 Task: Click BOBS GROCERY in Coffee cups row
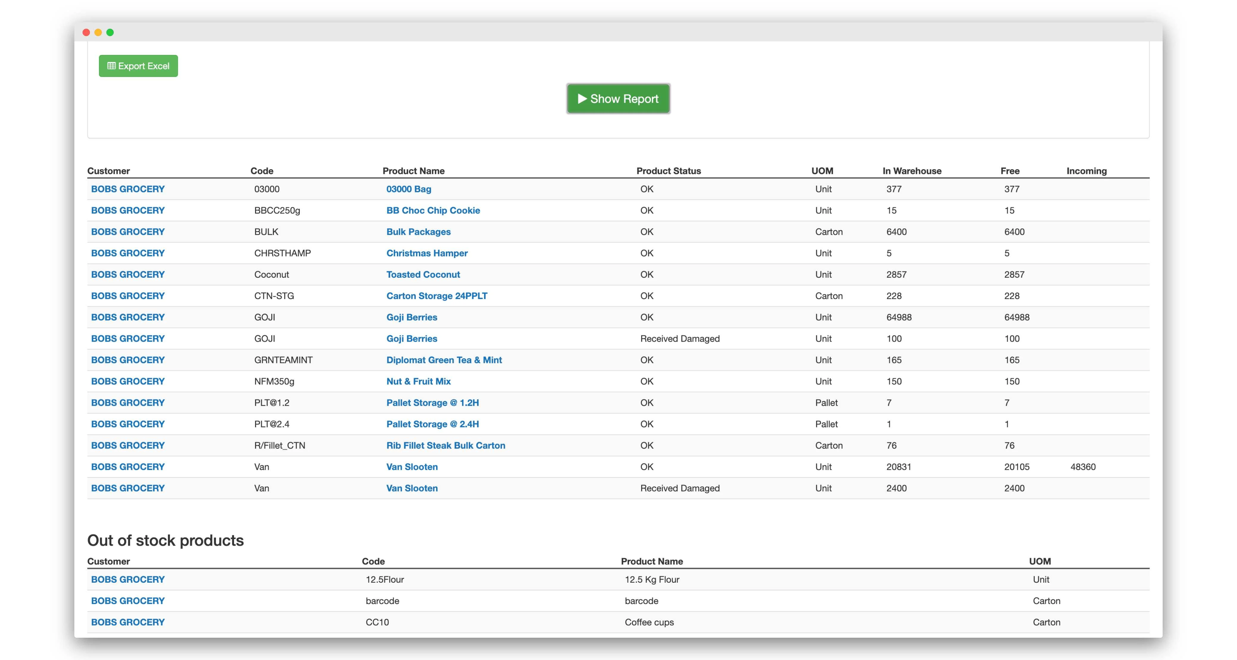(128, 622)
